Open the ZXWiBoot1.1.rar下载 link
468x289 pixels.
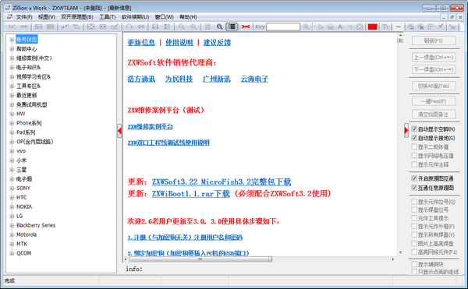(x=191, y=194)
